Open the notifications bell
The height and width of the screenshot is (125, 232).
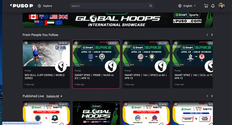pos(213,6)
